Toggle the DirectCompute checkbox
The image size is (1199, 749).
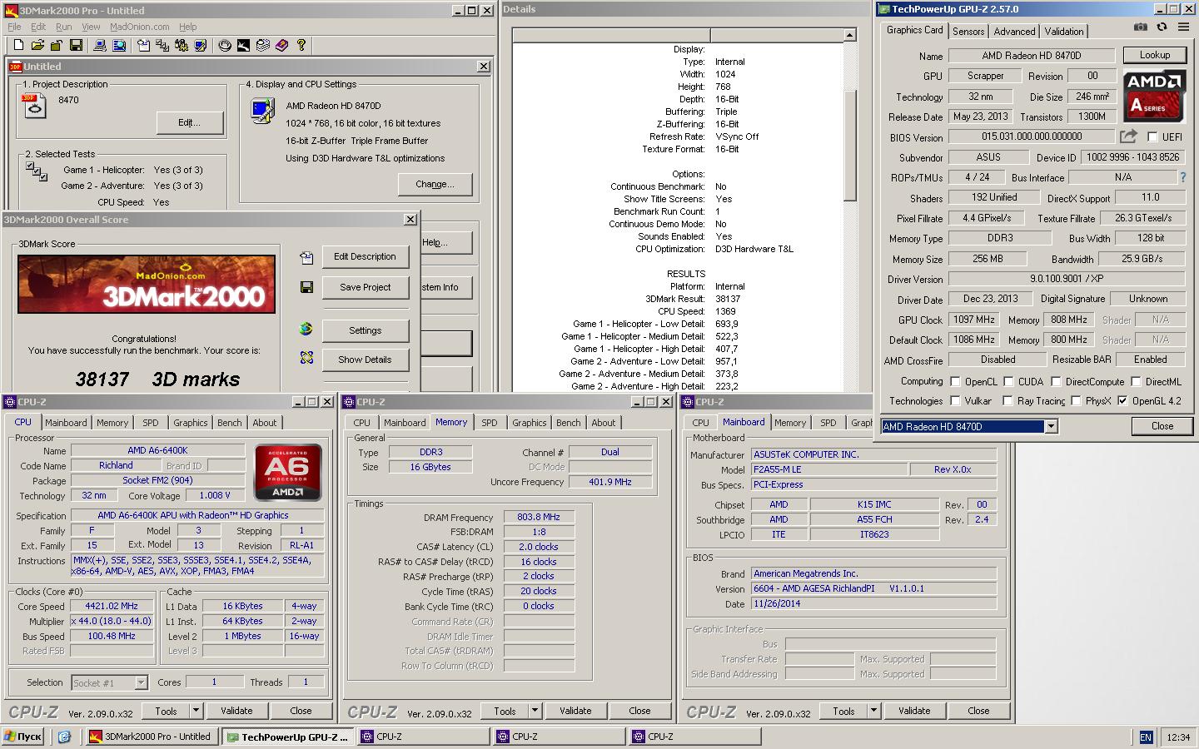(1055, 381)
